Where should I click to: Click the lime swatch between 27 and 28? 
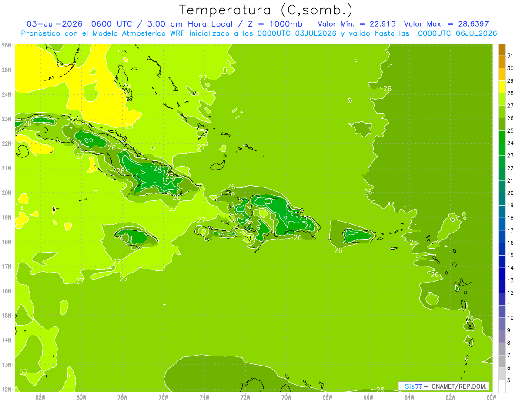(502, 99)
